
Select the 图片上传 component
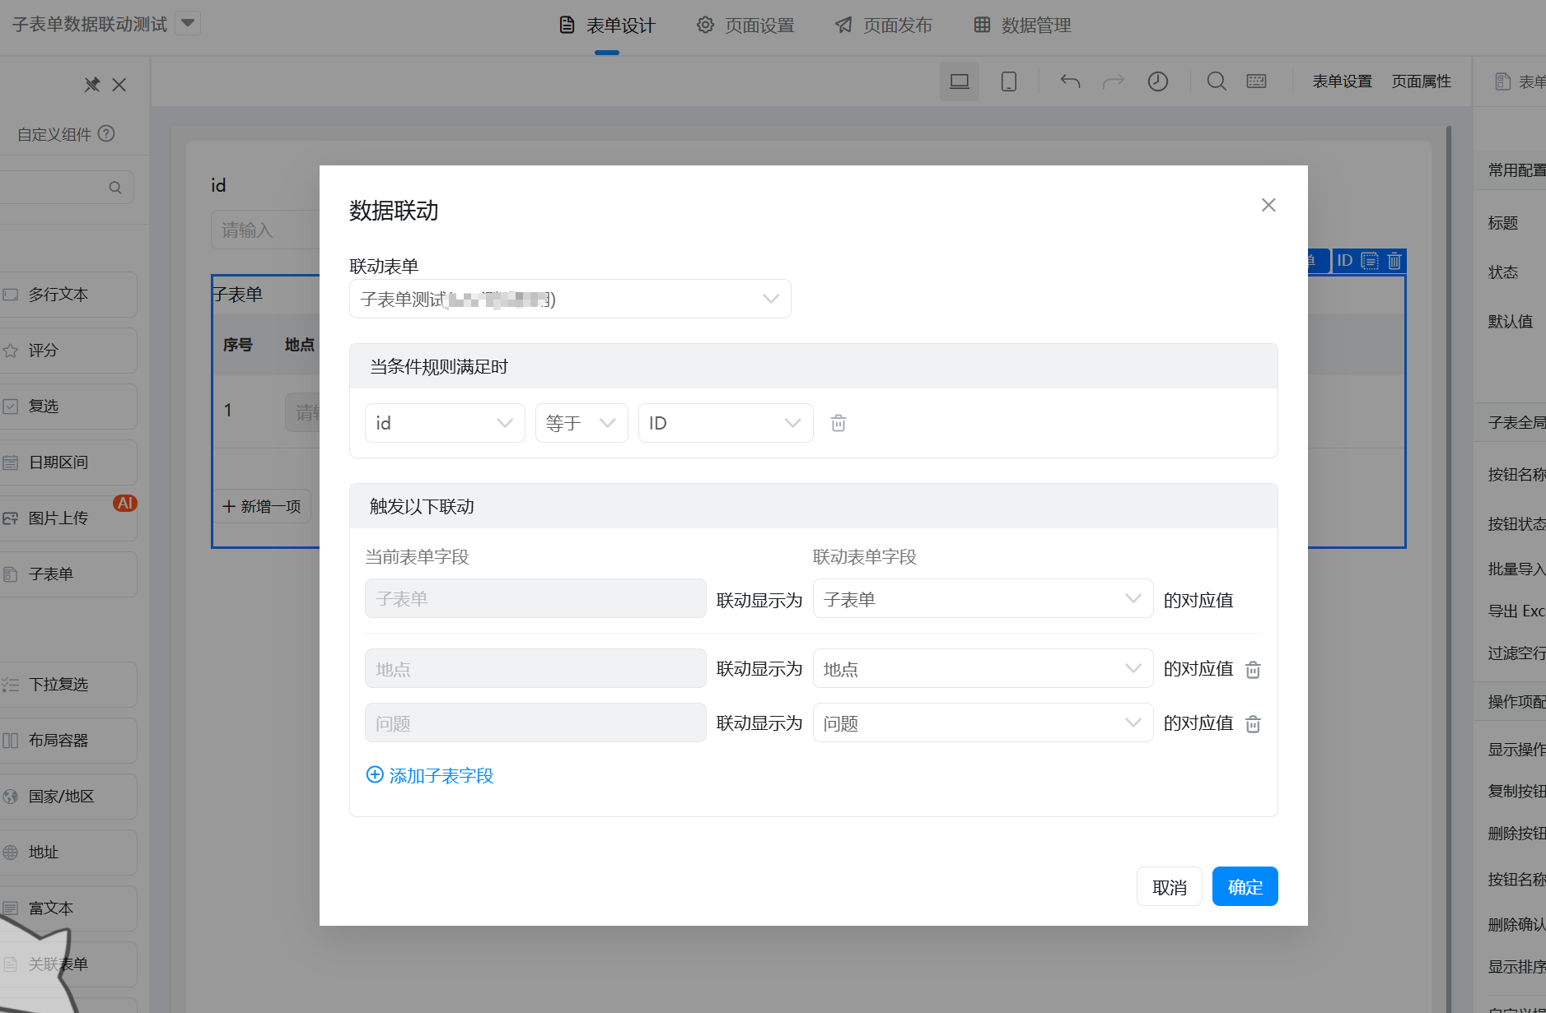tap(68, 518)
